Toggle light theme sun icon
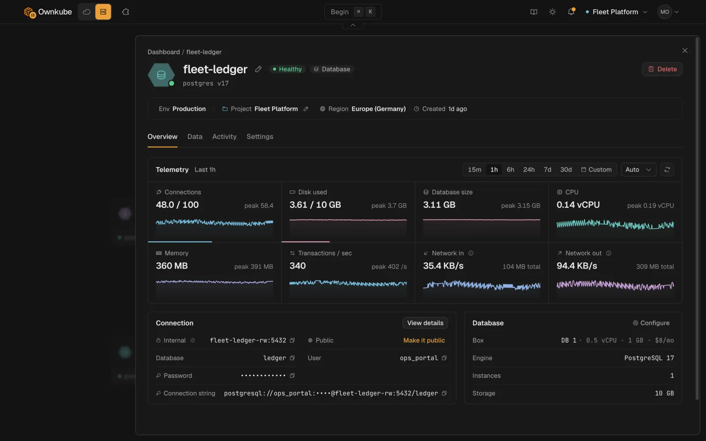This screenshot has width=706, height=441. (x=552, y=12)
